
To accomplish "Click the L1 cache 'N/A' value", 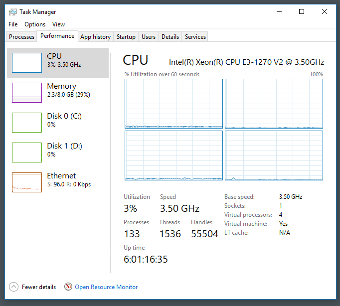I will pos(285,233).
